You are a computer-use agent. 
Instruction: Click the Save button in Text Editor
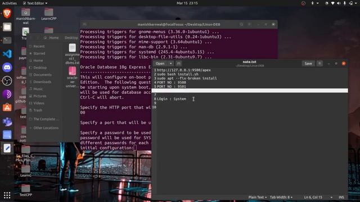click(308, 63)
